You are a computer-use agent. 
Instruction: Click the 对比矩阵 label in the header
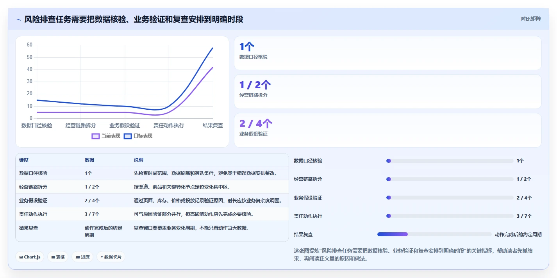[x=530, y=19]
